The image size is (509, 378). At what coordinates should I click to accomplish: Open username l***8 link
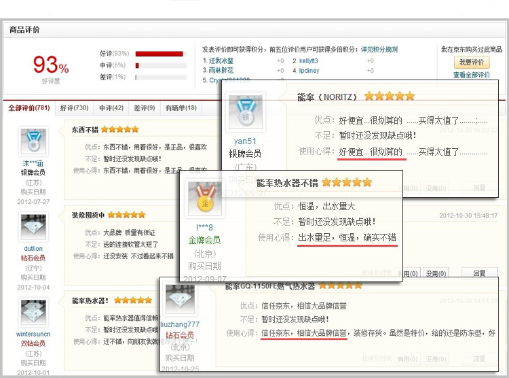click(204, 227)
